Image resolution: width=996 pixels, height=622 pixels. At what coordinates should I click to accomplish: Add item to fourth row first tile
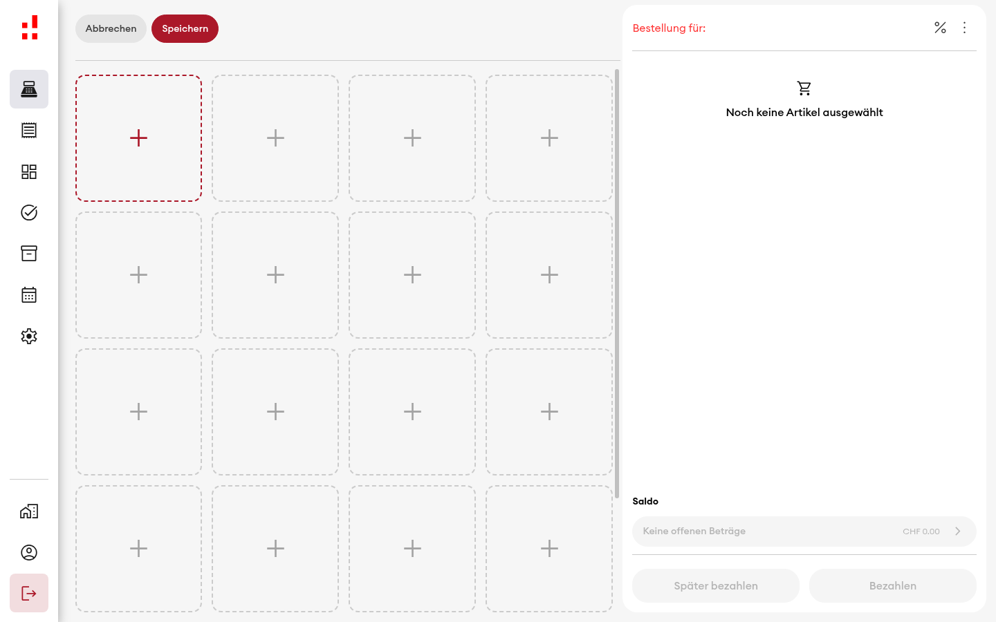pyautogui.click(x=138, y=549)
